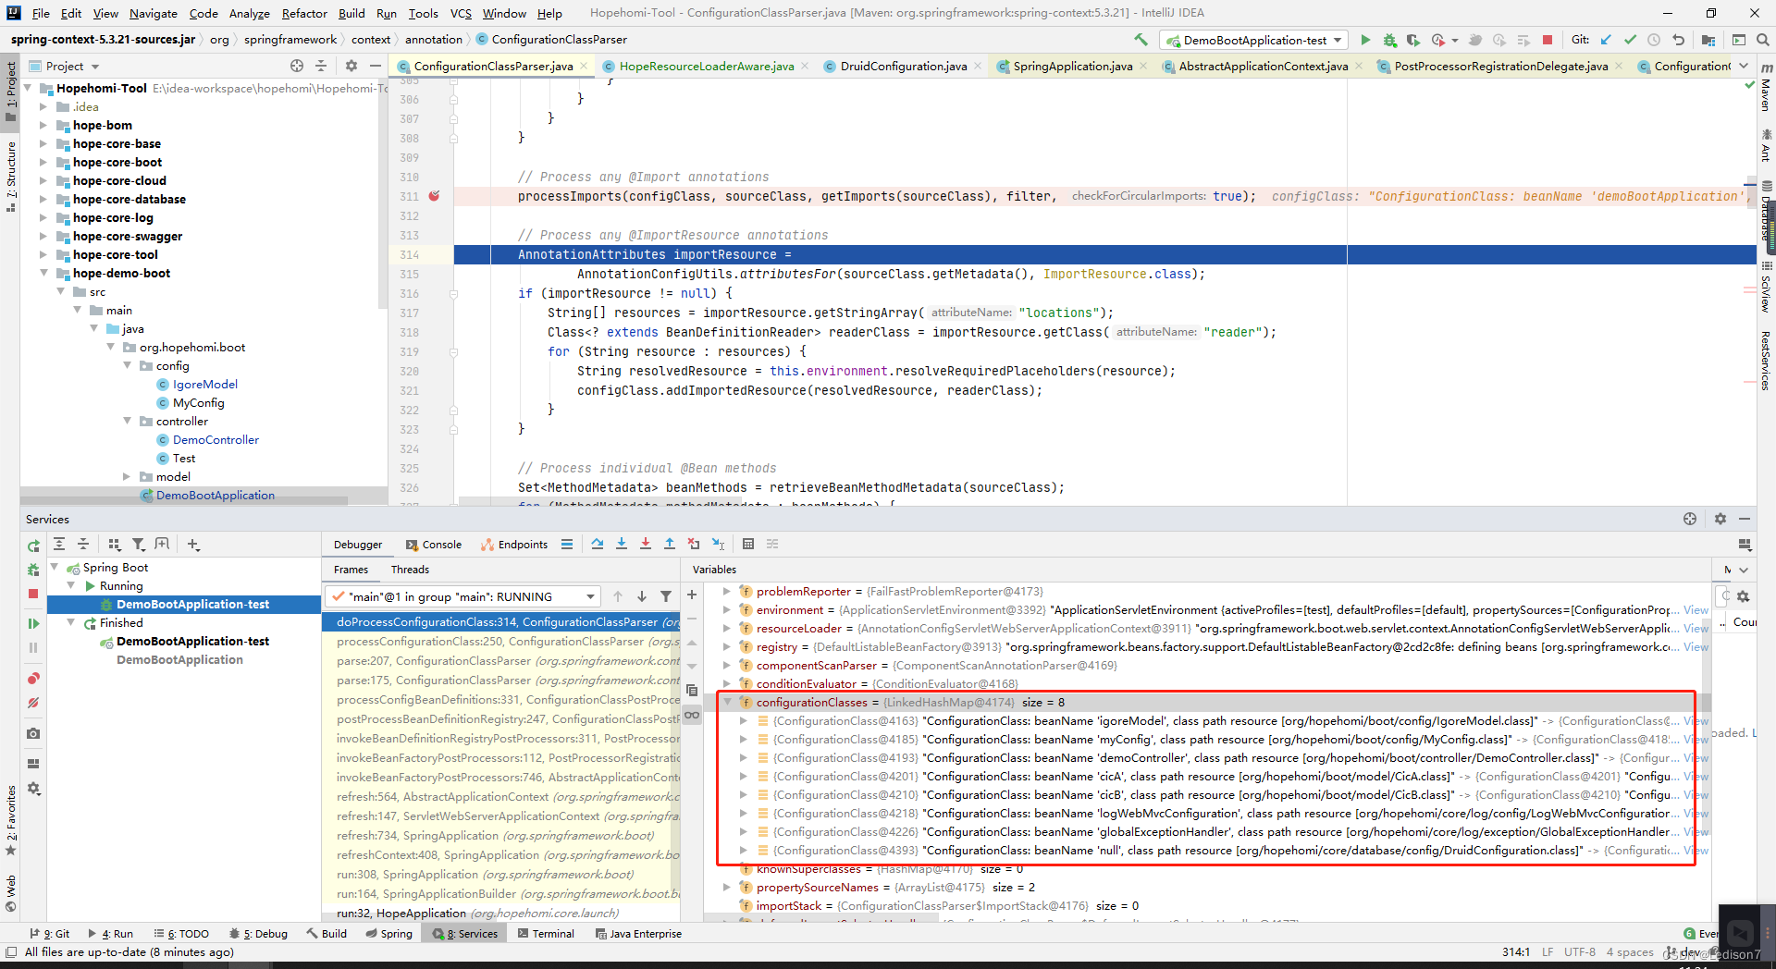Open the Refactor menu
Image resolution: width=1776 pixels, height=969 pixels.
click(x=304, y=13)
